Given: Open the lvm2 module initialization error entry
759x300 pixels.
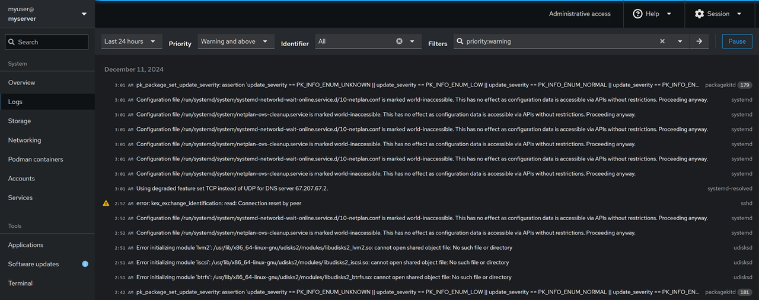Looking at the screenshot, I should (x=427, y=247).
